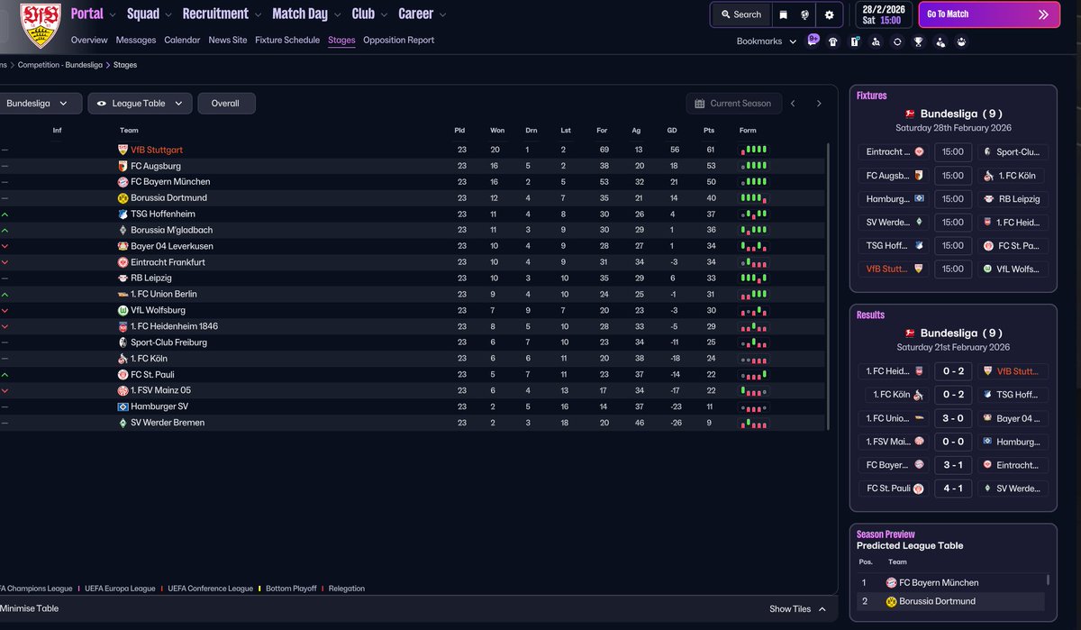
Task: Open the Recruitment menu
Action: (223, 14)
